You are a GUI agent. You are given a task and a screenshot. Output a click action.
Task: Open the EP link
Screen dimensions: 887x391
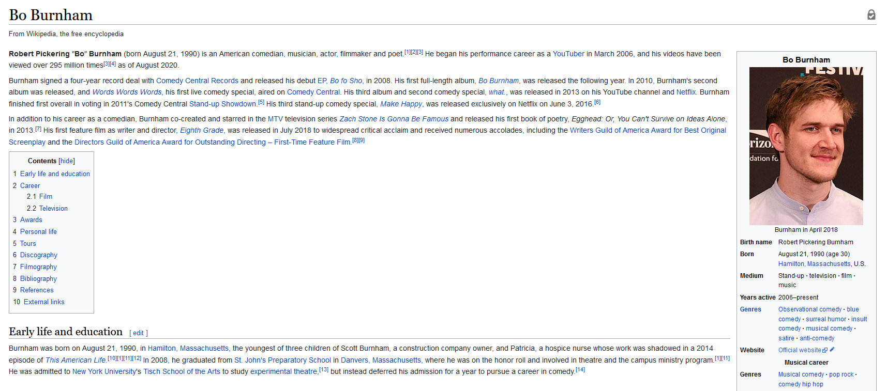(322, 81)
